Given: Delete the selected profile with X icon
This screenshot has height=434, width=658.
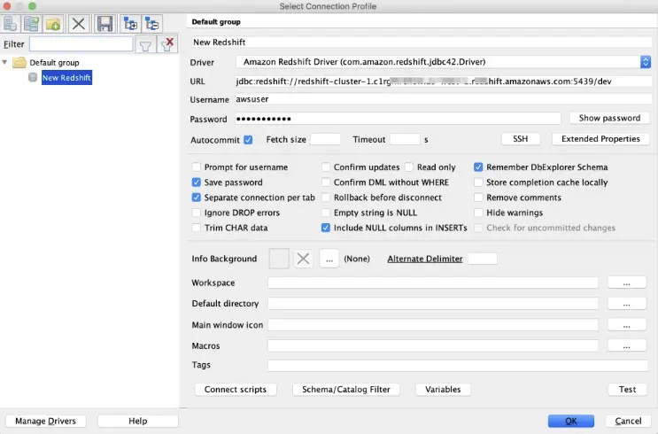Looking at the screenshot, I should click(x=79, y=24).
